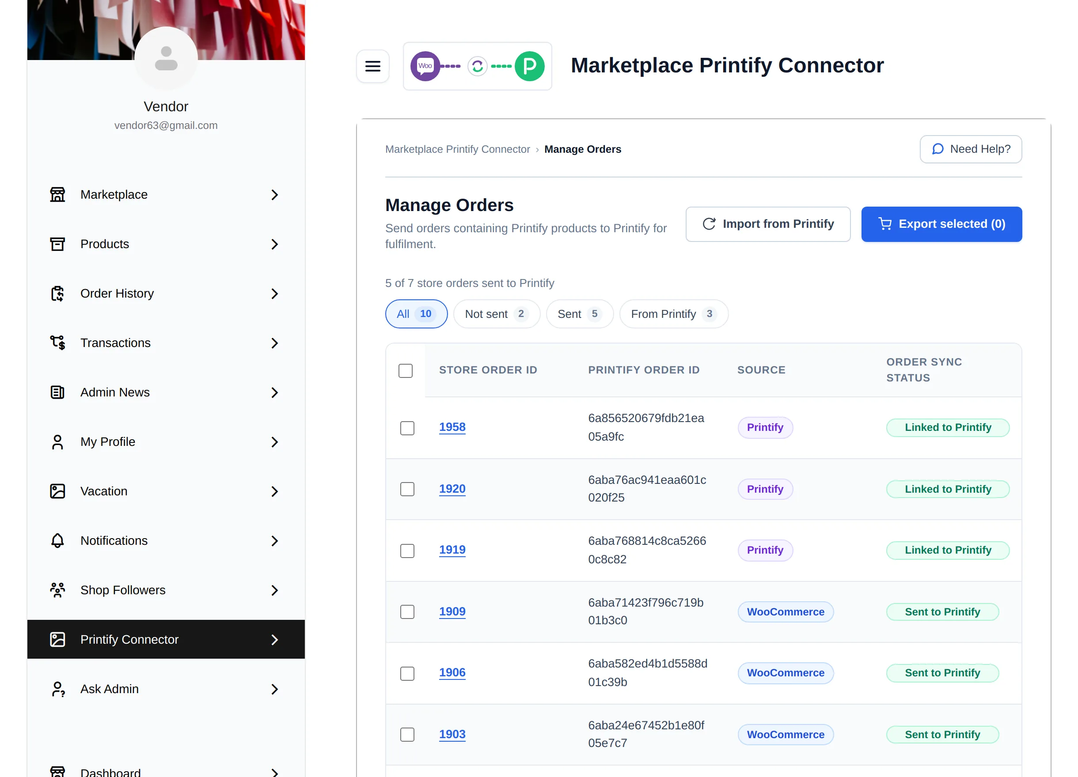Viewport: 1078px width, 777px height.
Task: Open the Products sidebar menu item
Action: 166,244
